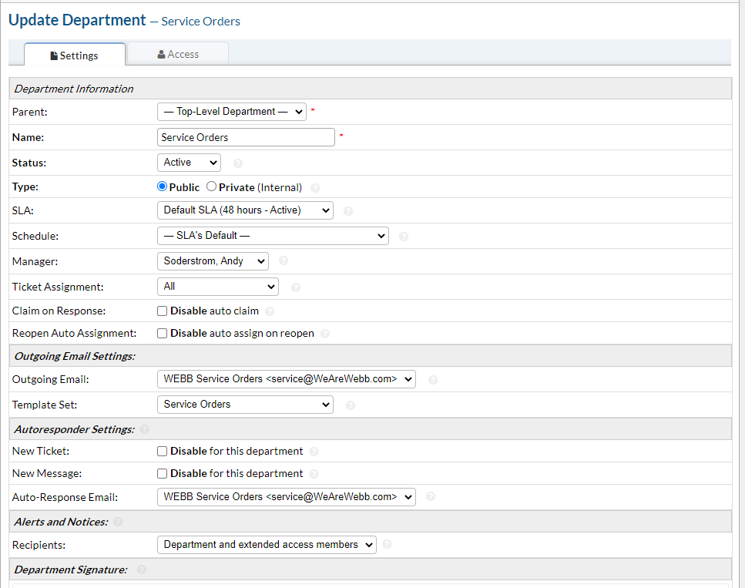745x588 pixels.
Task: Click the department Name text field
Action: 246,137
